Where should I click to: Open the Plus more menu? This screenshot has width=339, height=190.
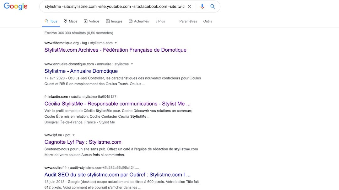pos(160,21)
